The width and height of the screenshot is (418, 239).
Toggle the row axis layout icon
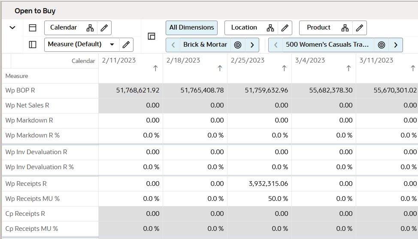pyautogui.click(x=33, y=45)
